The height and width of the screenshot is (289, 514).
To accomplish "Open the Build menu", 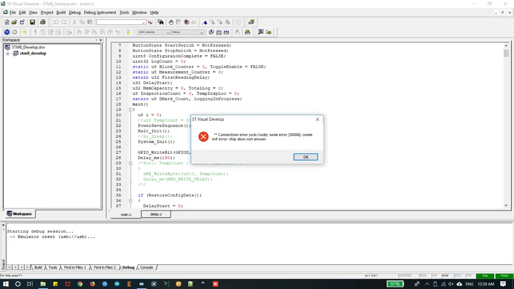I will coord(61,12).
